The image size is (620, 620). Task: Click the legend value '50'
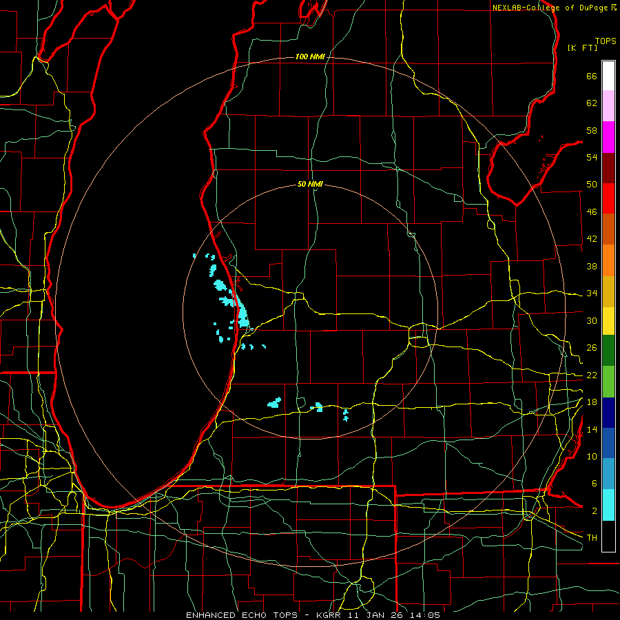point(592,185)
